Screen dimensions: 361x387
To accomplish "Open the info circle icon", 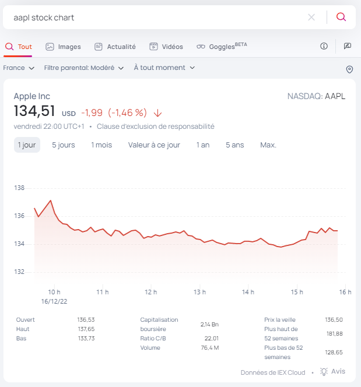I will 324,46.
